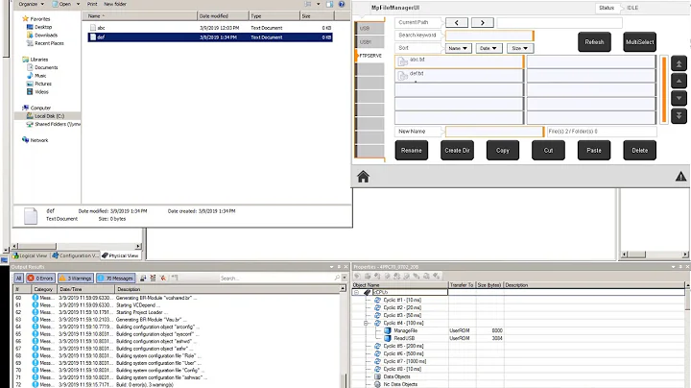Viewport: 691px width, 388px height.
Task: Toggle the 3 Warnings filter
Action: coord(76,279)
